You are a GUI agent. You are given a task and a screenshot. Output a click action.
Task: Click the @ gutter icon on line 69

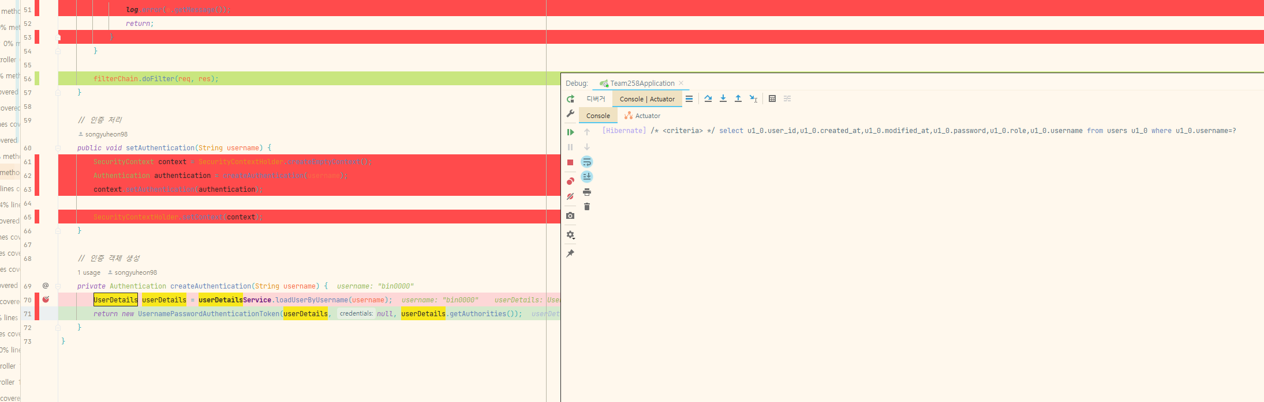(x=46, y=286)
